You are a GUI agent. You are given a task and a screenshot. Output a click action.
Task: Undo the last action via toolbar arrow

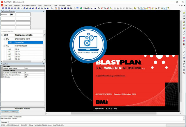(92, 8)
